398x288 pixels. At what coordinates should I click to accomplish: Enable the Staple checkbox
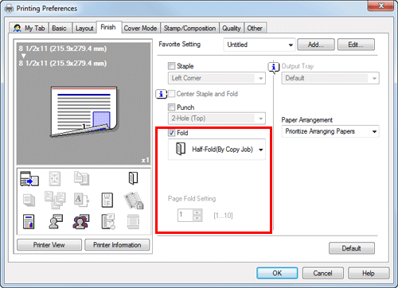click(x=172, y=66)
